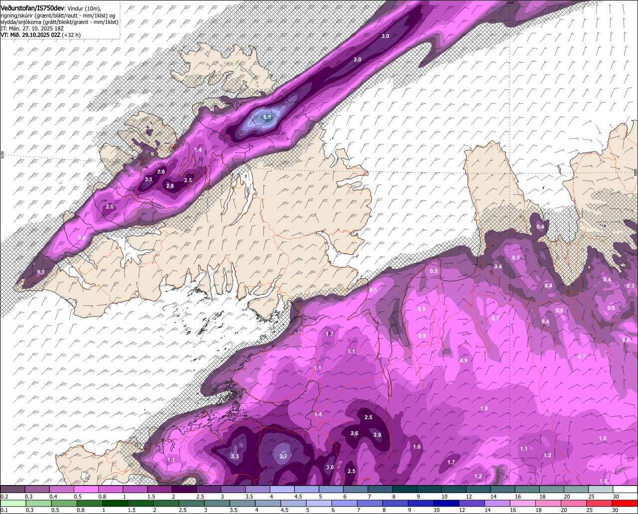Click the light violet 14 swatch in the lower legend

[497, 503]
